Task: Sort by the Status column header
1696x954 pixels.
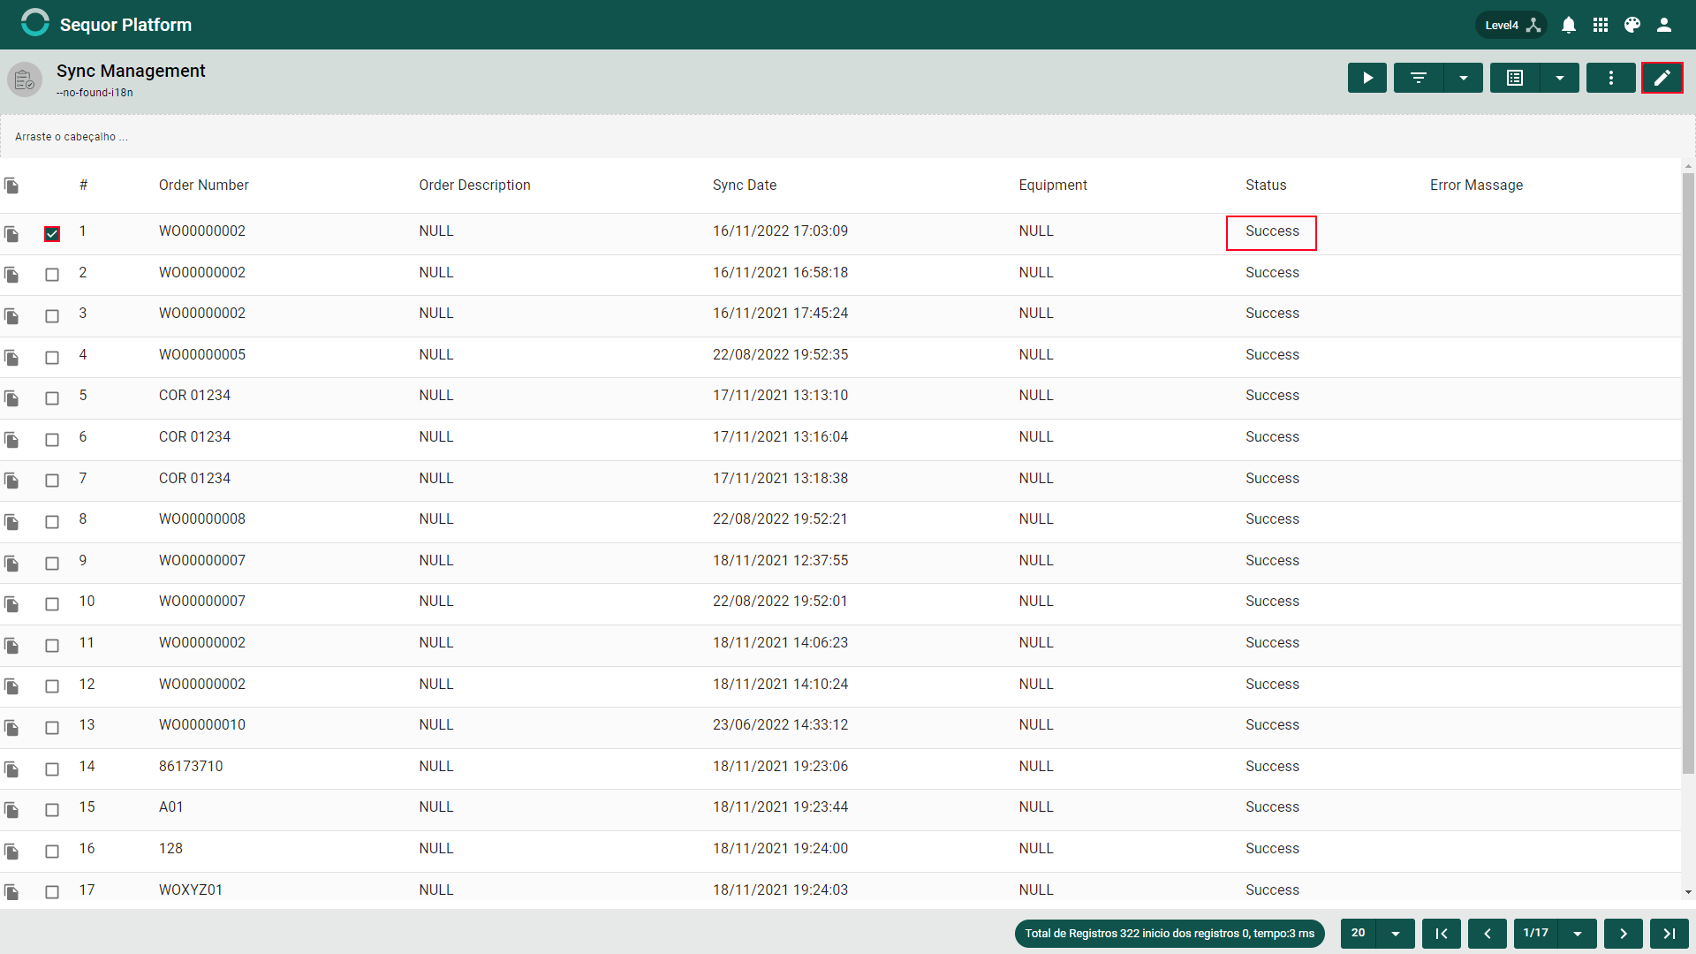Action: tap(1266, 185)
